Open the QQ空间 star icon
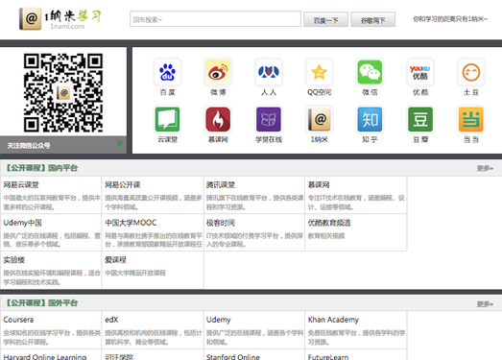The height and width of the screenshot is (360, 502). coord(320,72)
